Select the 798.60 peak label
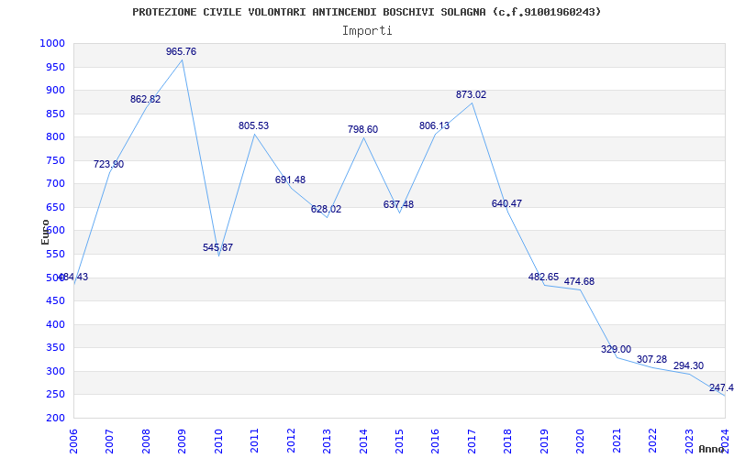Screen dimensions: 734x458 [362, 129]
